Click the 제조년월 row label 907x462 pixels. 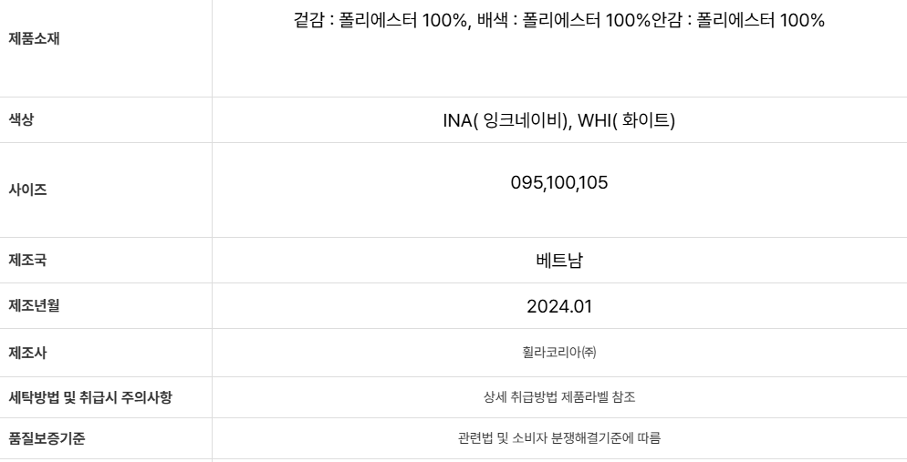tap(34, 305)
